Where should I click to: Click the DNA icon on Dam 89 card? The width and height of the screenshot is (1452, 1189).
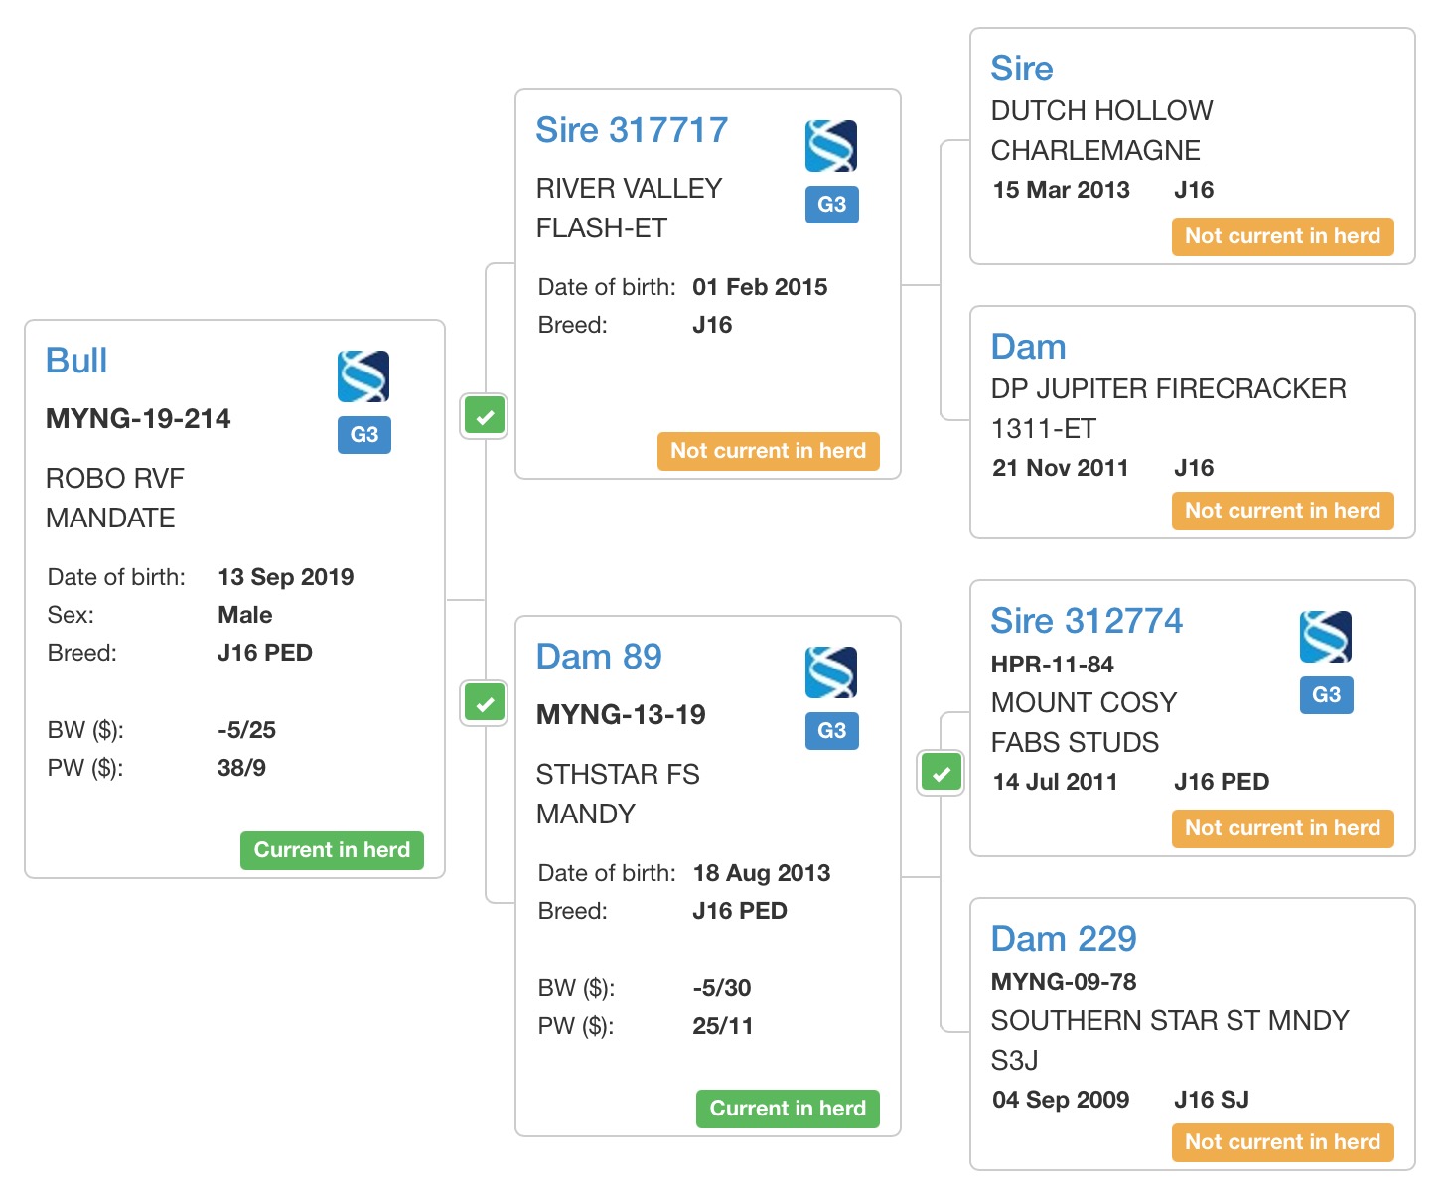coord(831,672)
